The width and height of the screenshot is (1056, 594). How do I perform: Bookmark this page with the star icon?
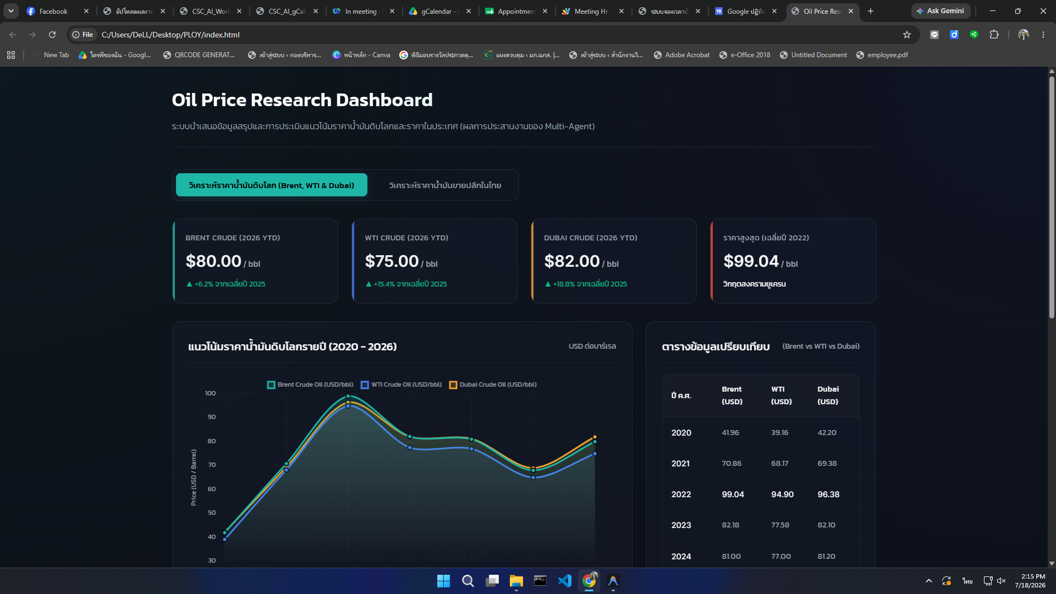pyautogui.click(x=907, y=35)
